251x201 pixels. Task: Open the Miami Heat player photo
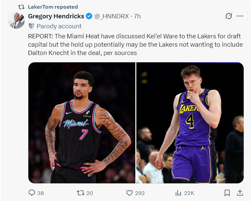click(x=82, y=123)
